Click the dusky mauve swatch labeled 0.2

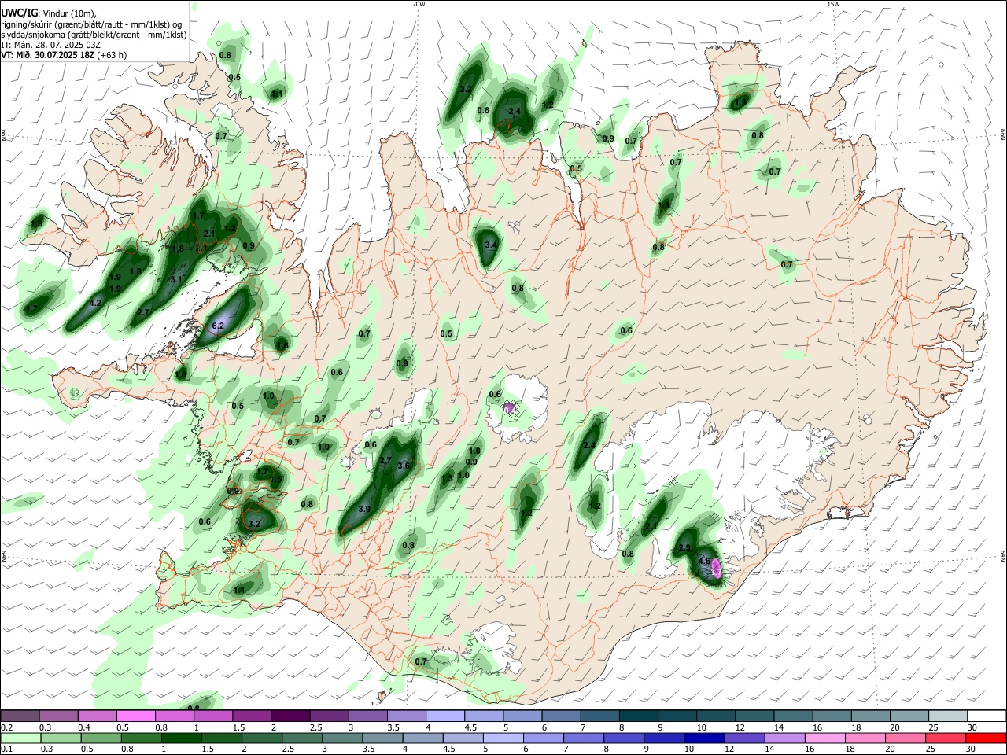(x=20, y=716)
